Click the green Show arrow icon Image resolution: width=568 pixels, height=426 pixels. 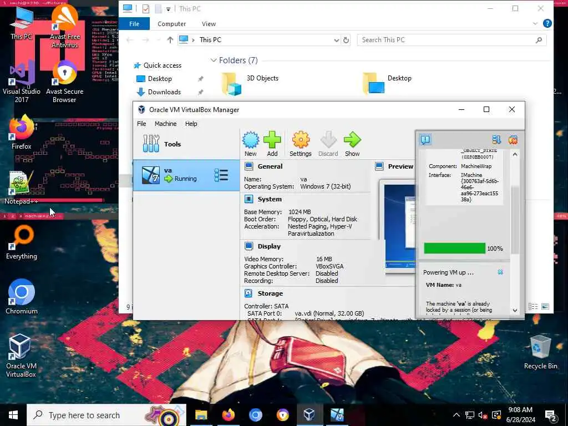click(352, 140)
